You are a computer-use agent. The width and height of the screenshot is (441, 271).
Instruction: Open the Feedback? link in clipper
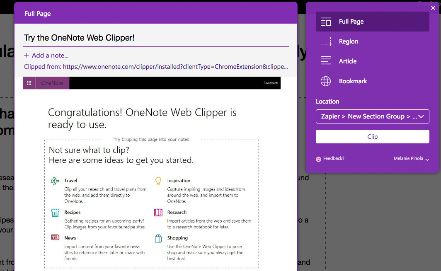[334, 159]
